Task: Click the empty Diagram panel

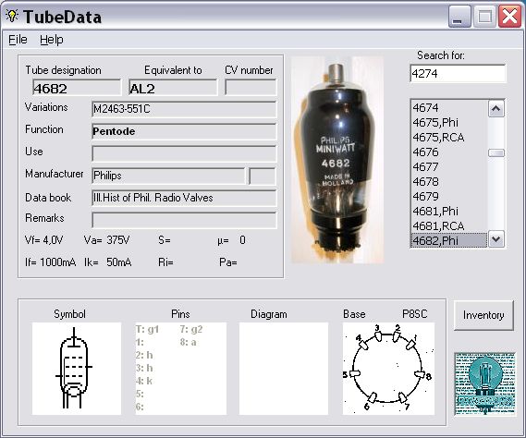Action: coord(284,369)
